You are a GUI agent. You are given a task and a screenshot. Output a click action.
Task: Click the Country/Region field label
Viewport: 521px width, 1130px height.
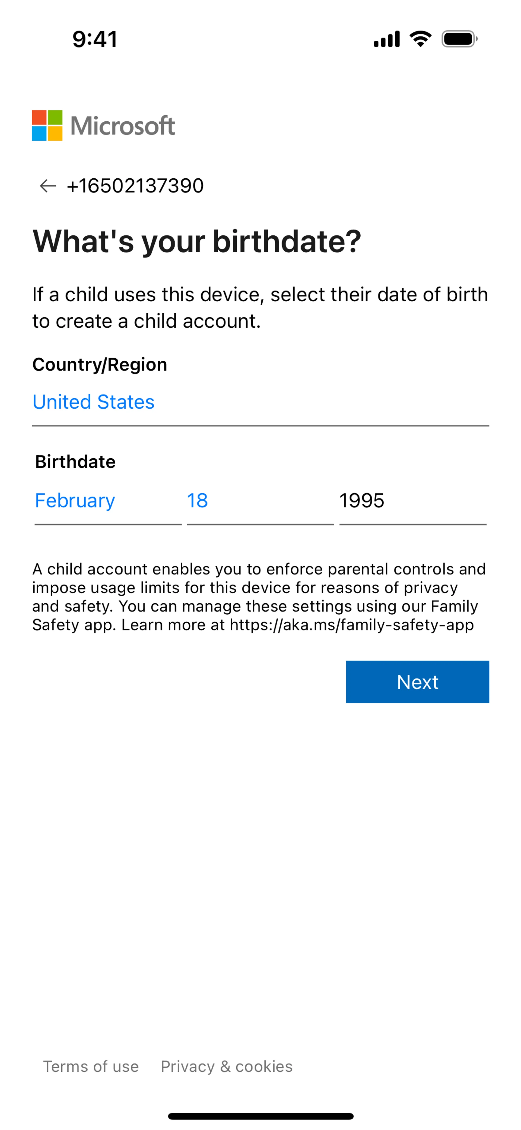click(x=100, y=365)
